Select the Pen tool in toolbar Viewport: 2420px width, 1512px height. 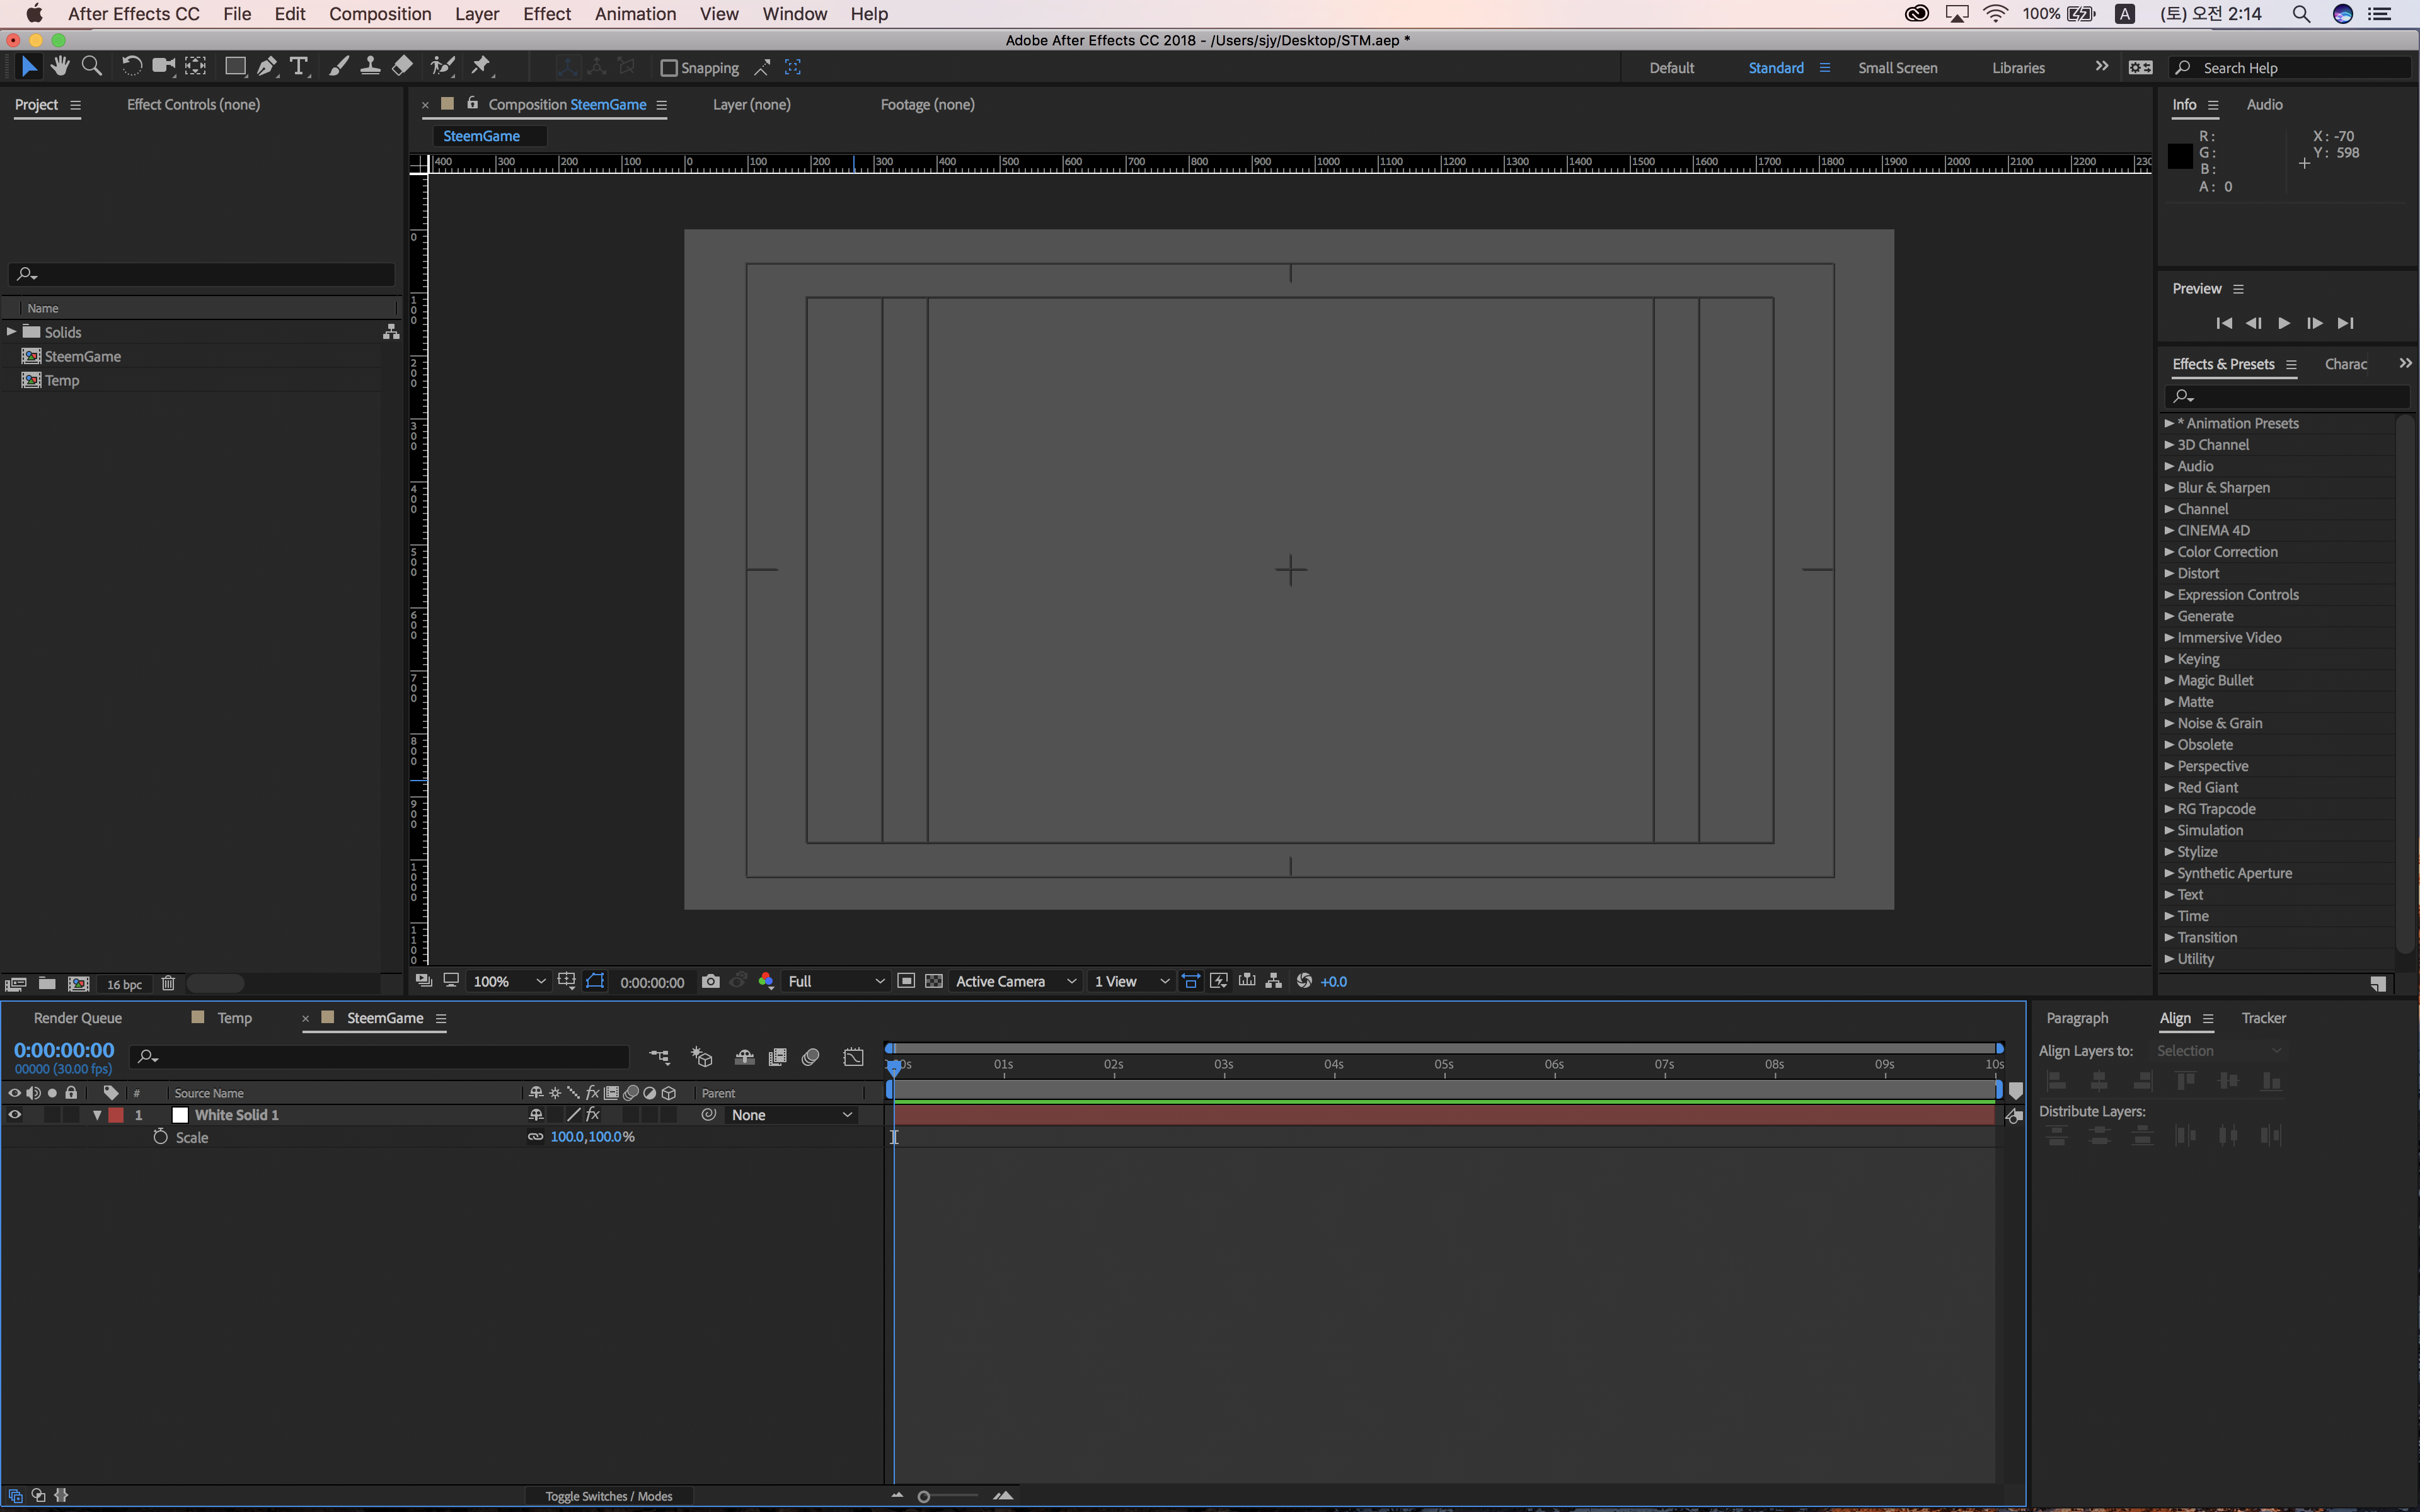click(266, 67)
